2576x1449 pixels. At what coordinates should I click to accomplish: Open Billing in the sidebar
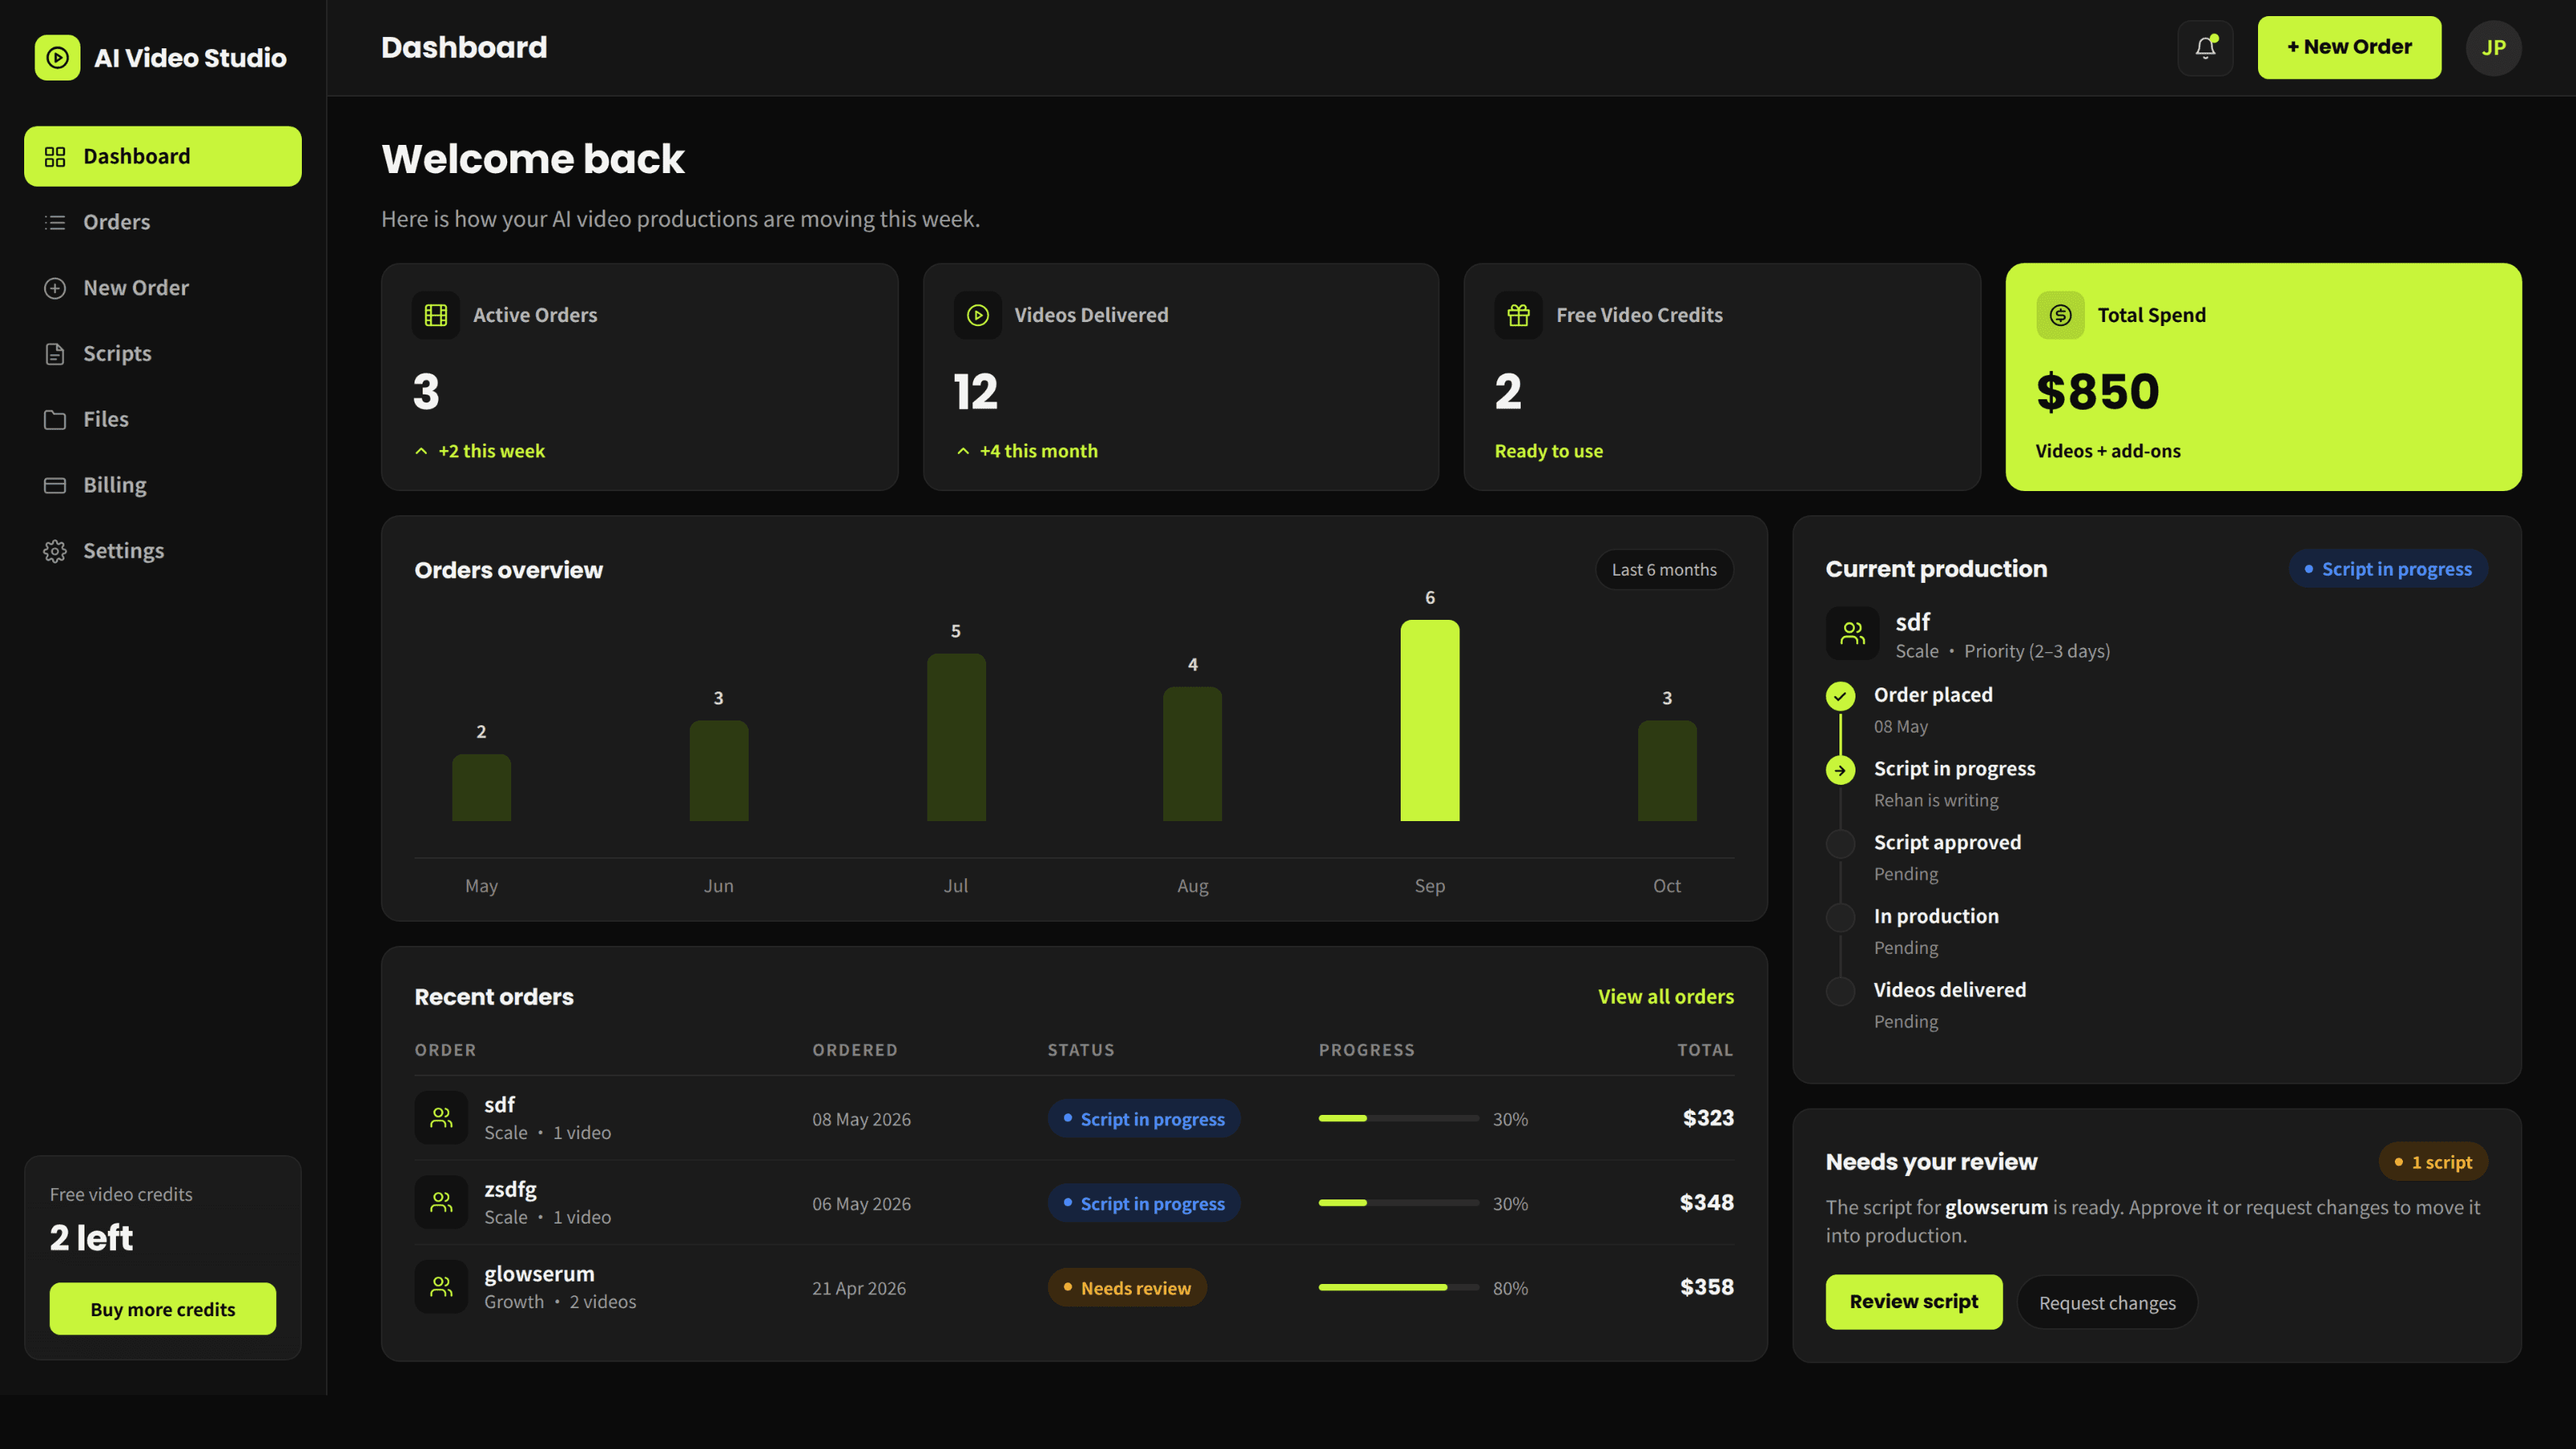(x=163, y=485)
